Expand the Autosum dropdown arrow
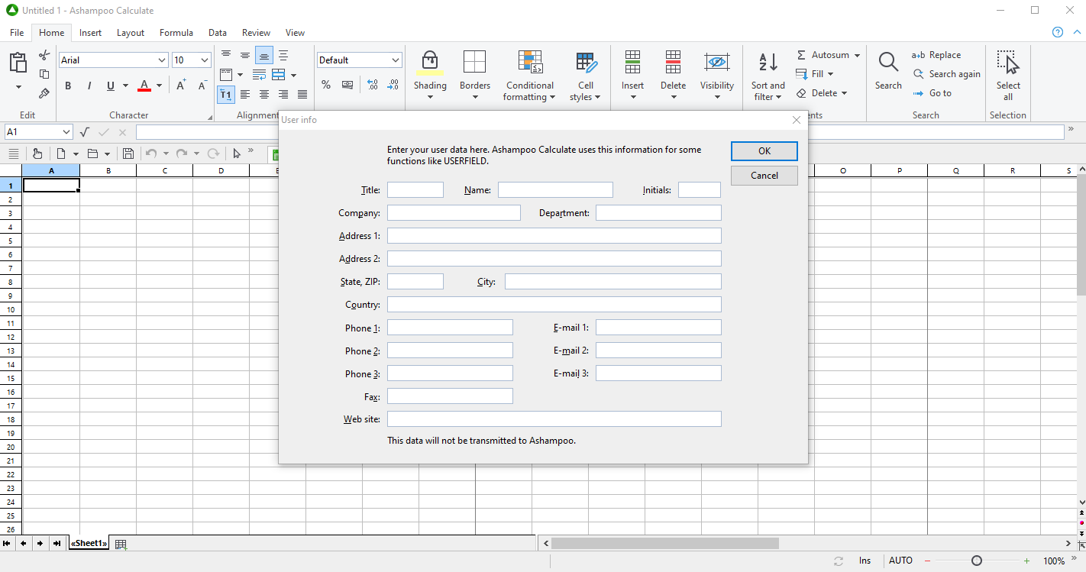 [857, 55]
